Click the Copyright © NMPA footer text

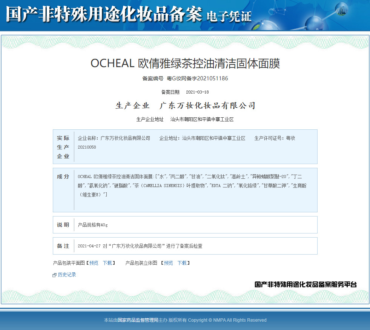click(x=227, y=320)
